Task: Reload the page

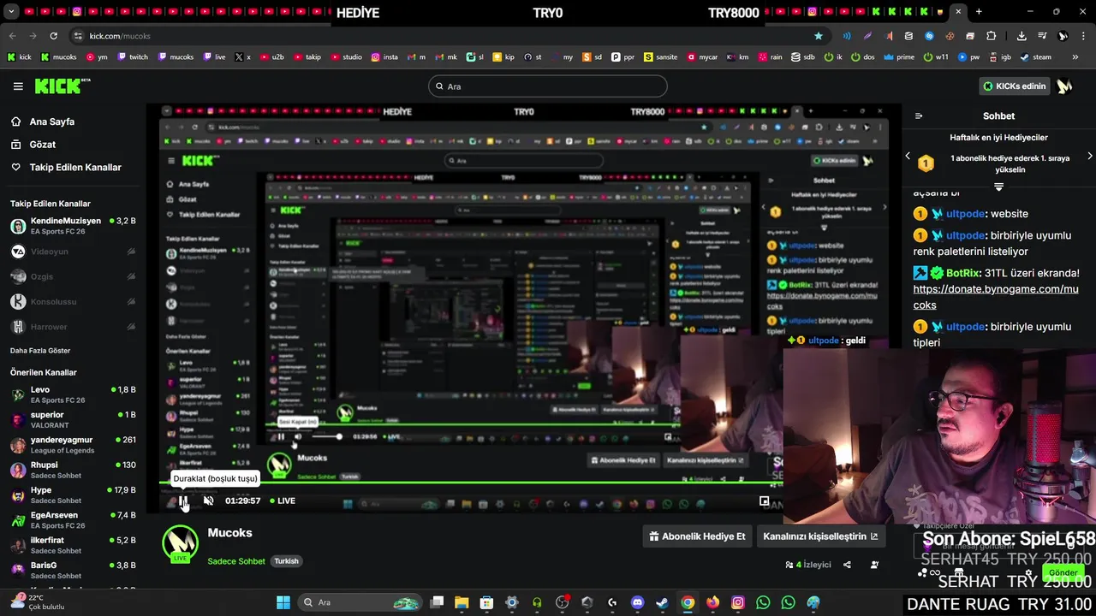Action: tap(53, 36)
